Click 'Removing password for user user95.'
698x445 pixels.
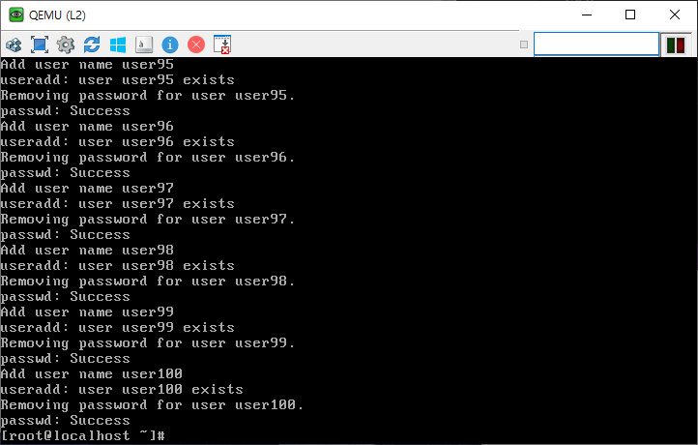point(147,96)
